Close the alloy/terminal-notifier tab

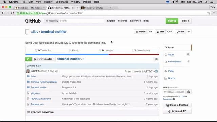pos(77,8)
